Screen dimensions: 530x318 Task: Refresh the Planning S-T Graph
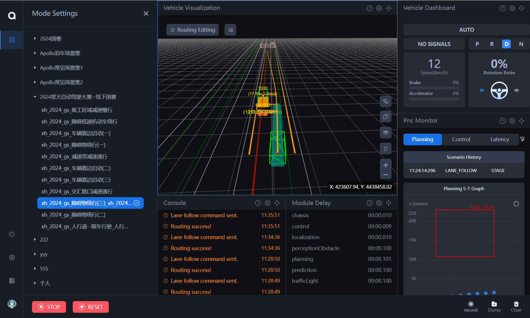pos(516,204)
